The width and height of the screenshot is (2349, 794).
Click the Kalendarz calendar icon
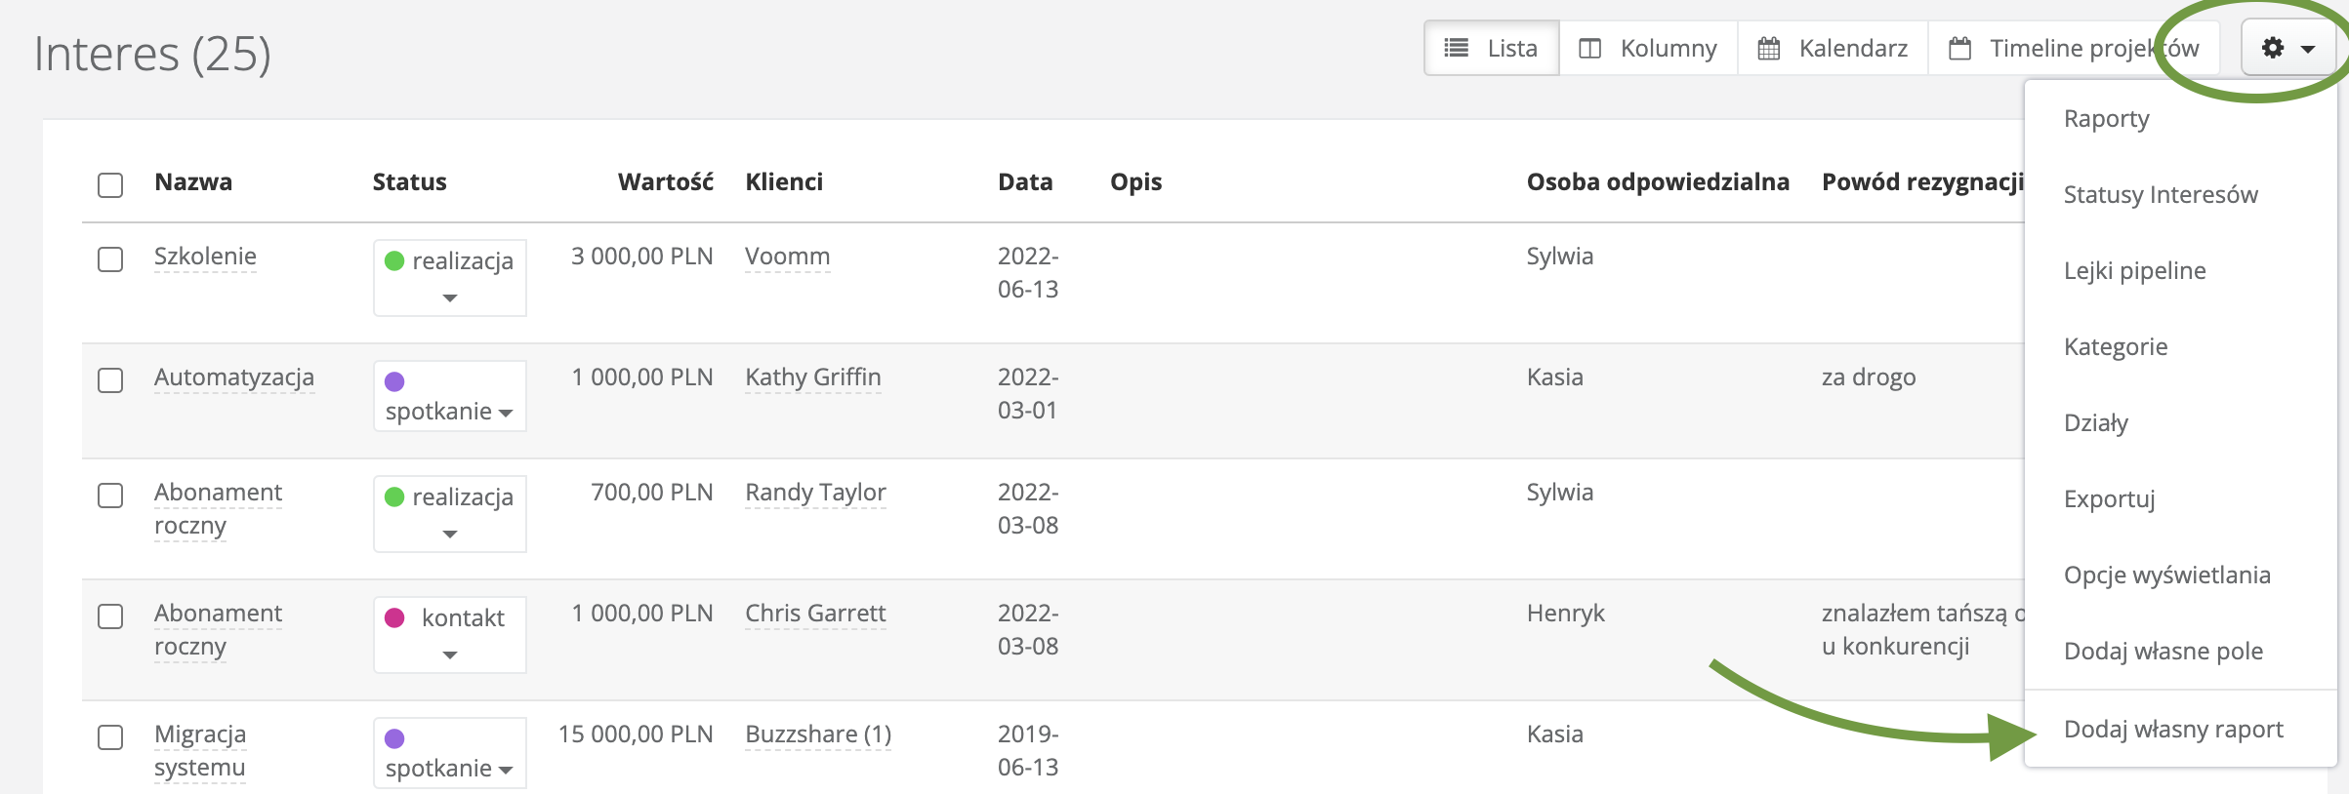tap(1768, 48)
